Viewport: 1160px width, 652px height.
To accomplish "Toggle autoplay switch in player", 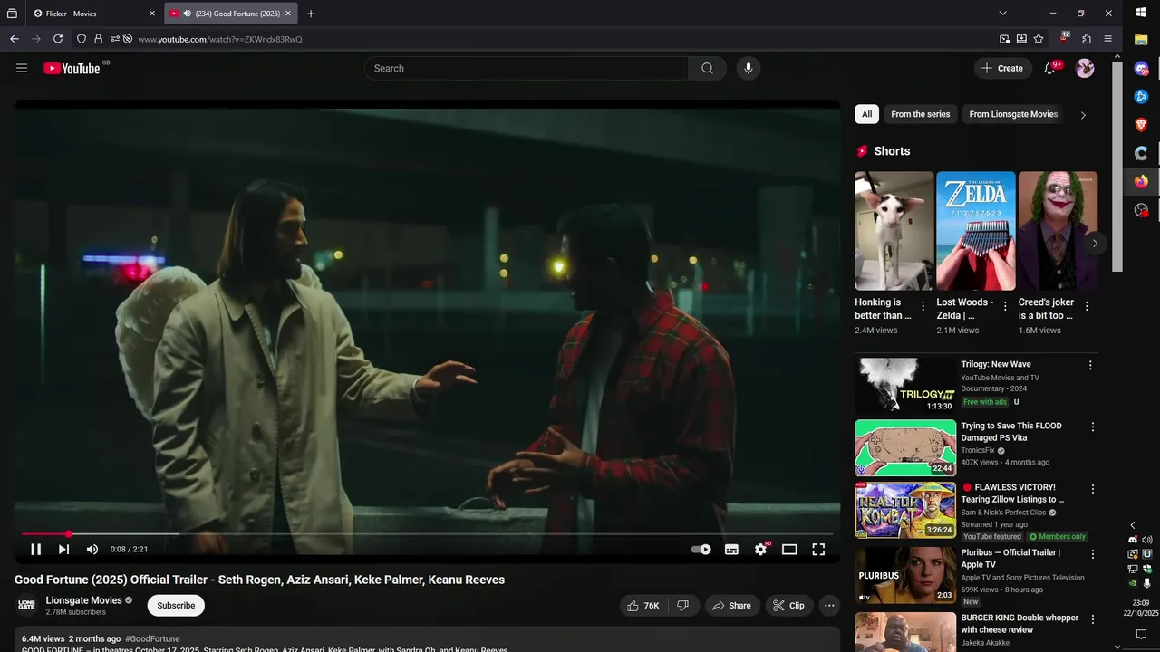I will [x=701, y=549].
